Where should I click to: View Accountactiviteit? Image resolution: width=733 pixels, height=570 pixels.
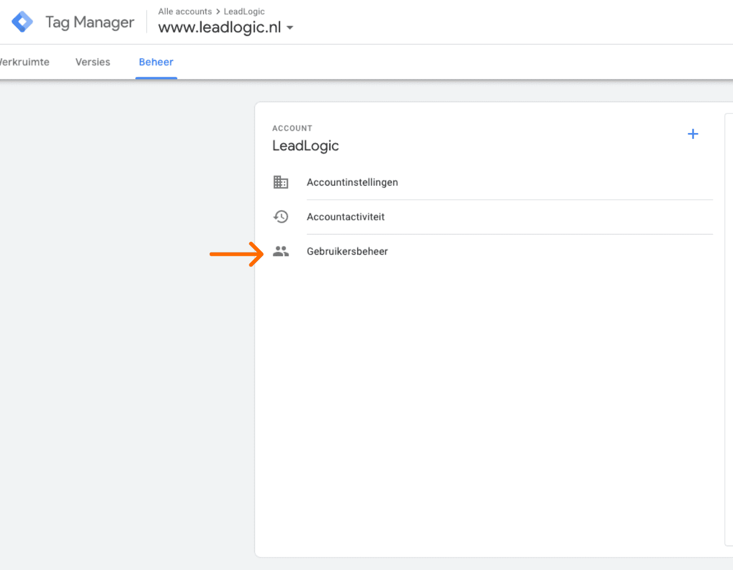(x=346, y=217)
